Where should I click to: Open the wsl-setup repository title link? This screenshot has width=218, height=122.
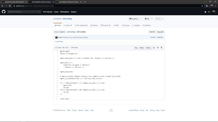(67, 19)
